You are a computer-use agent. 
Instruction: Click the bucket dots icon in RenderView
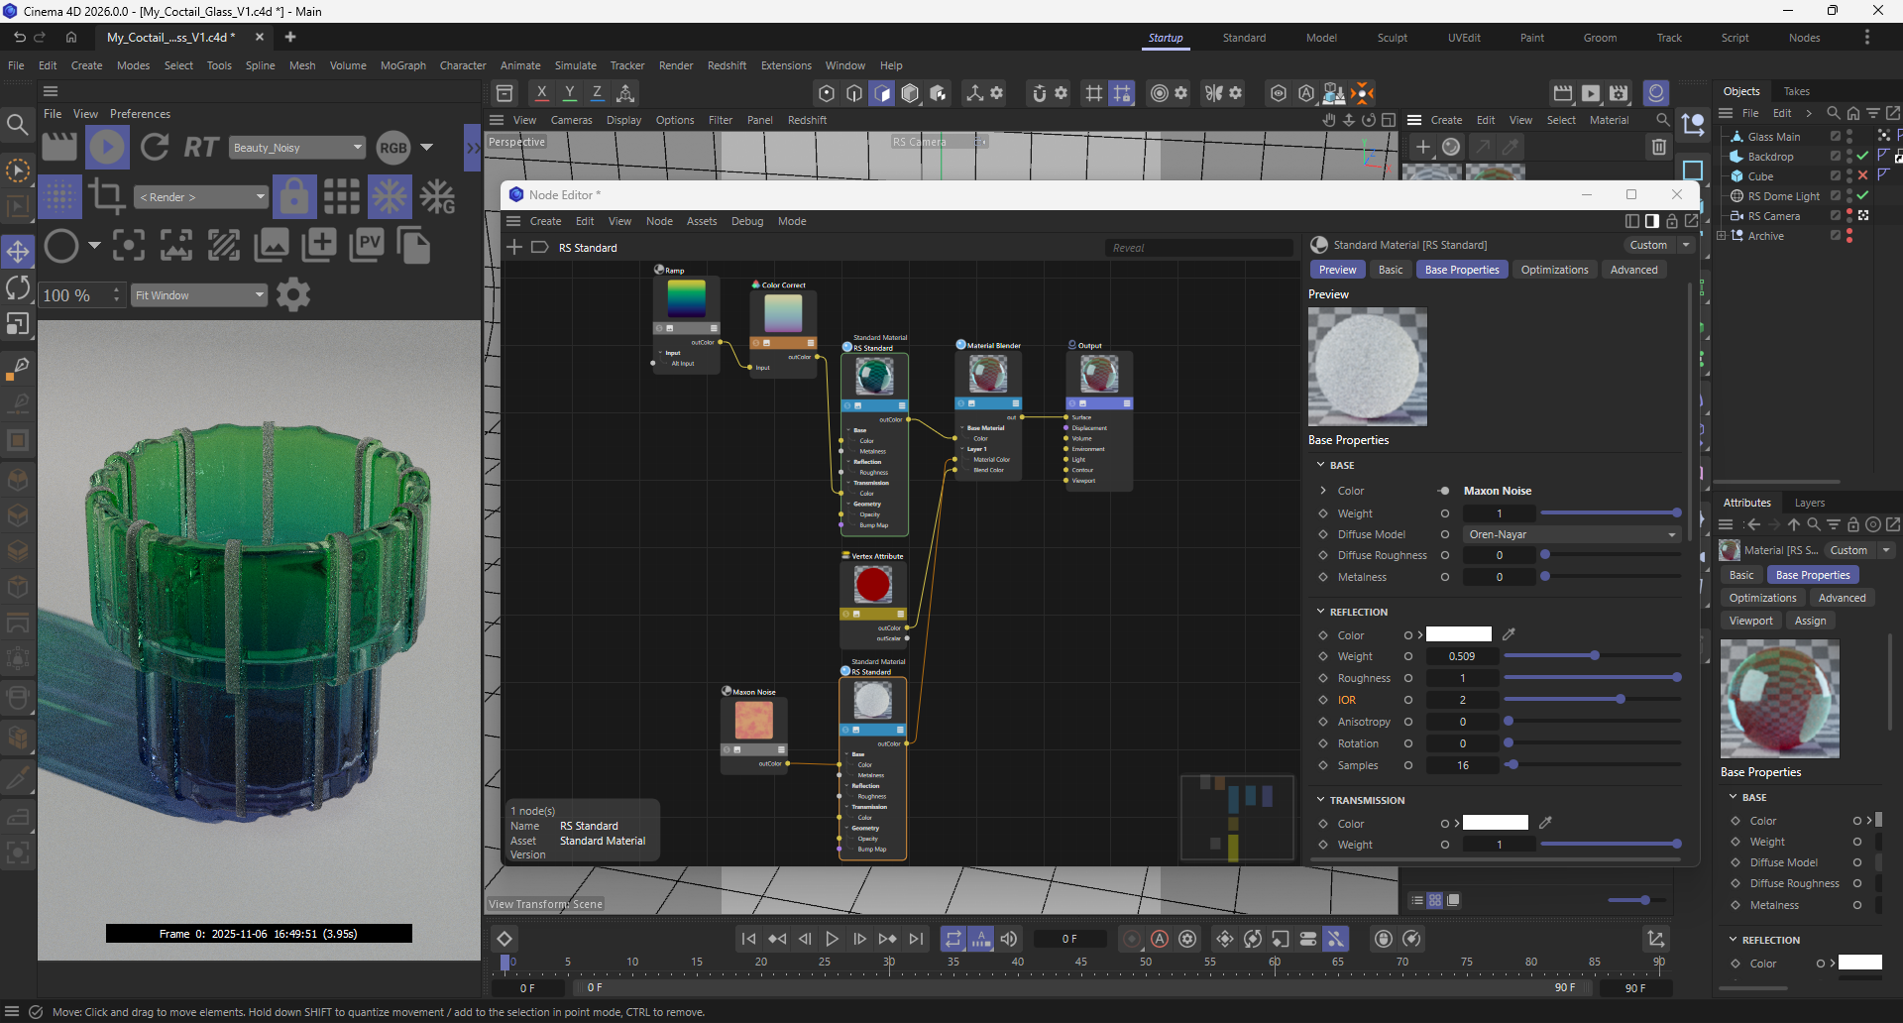pyautogui.click(x=59, y=196)
